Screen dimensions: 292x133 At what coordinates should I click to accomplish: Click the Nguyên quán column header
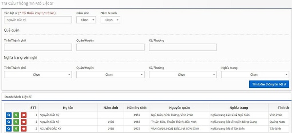tap(179, 108)
